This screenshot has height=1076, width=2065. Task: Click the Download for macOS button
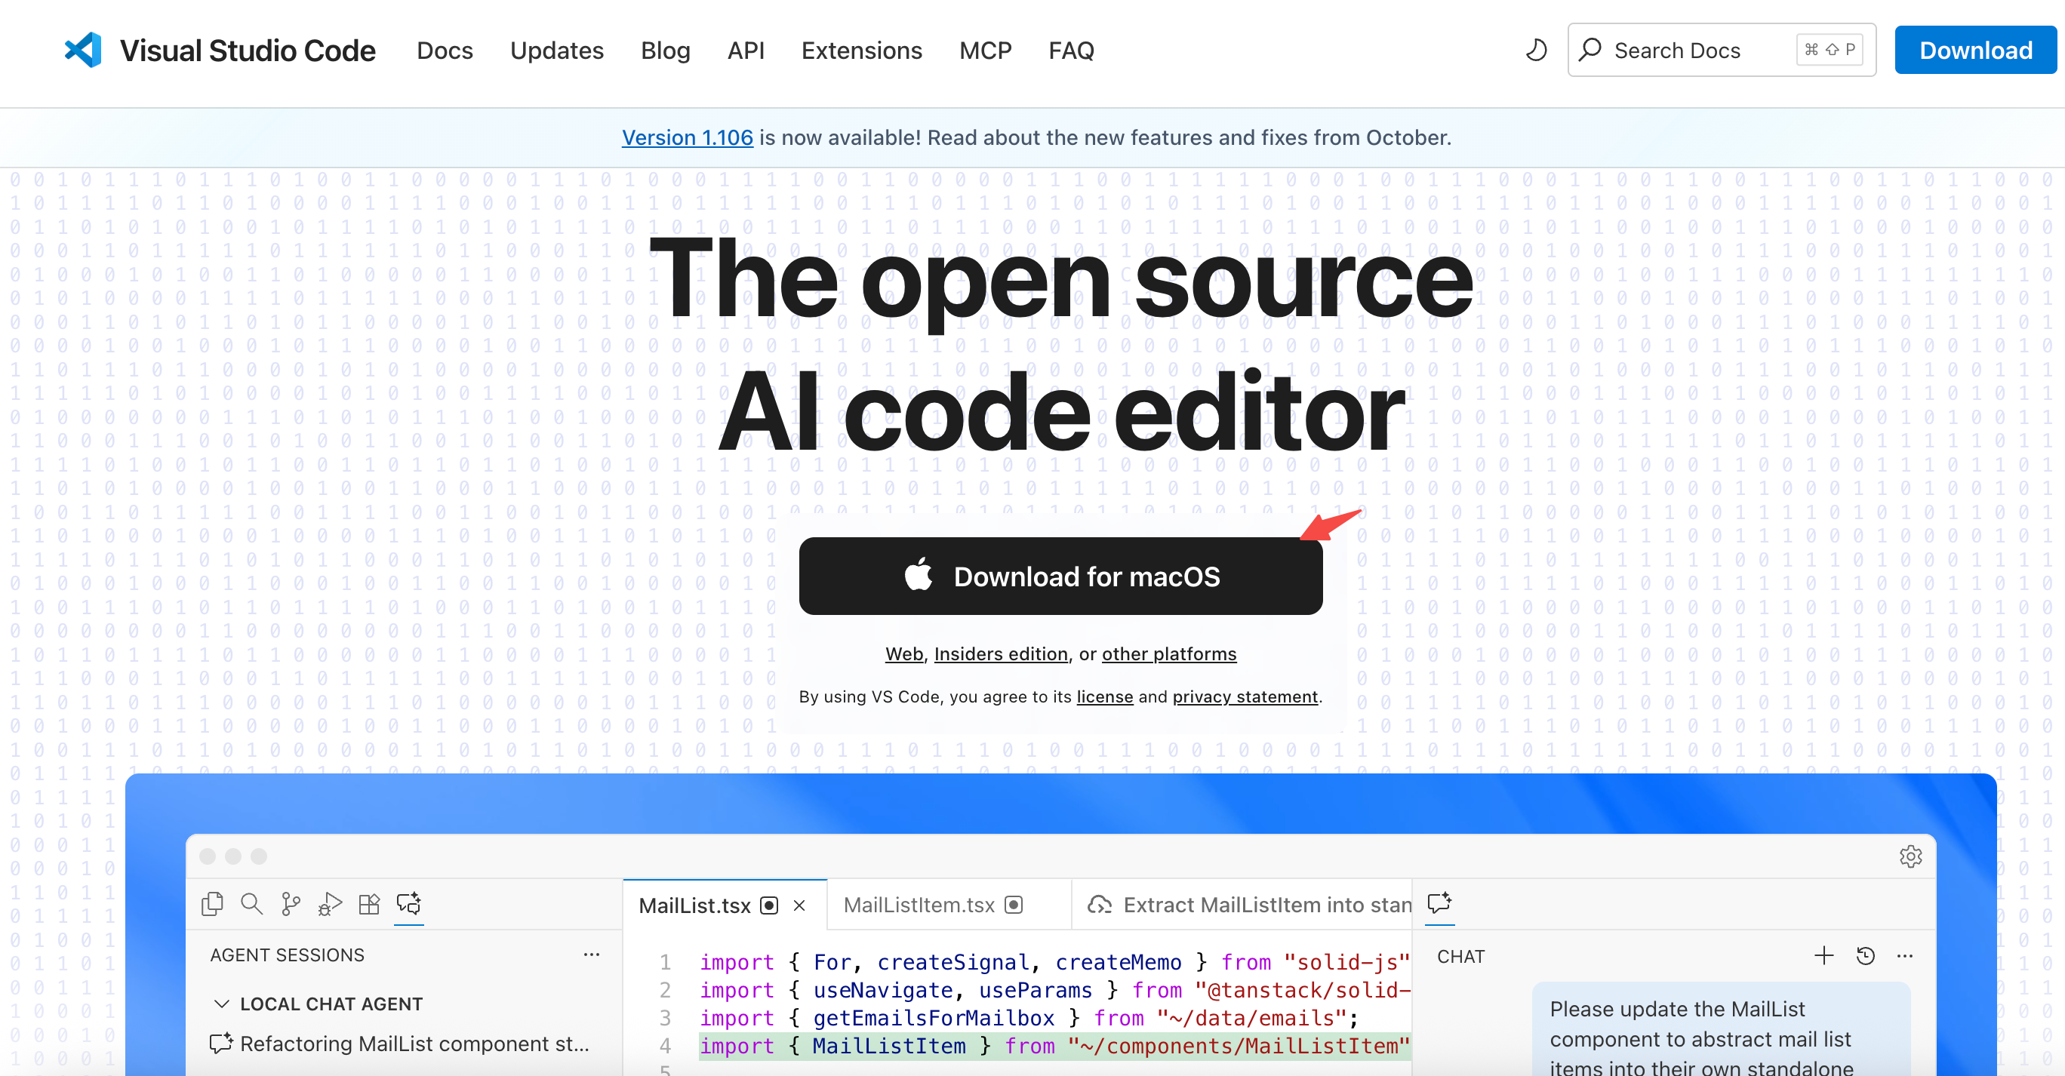point(1060,576)
